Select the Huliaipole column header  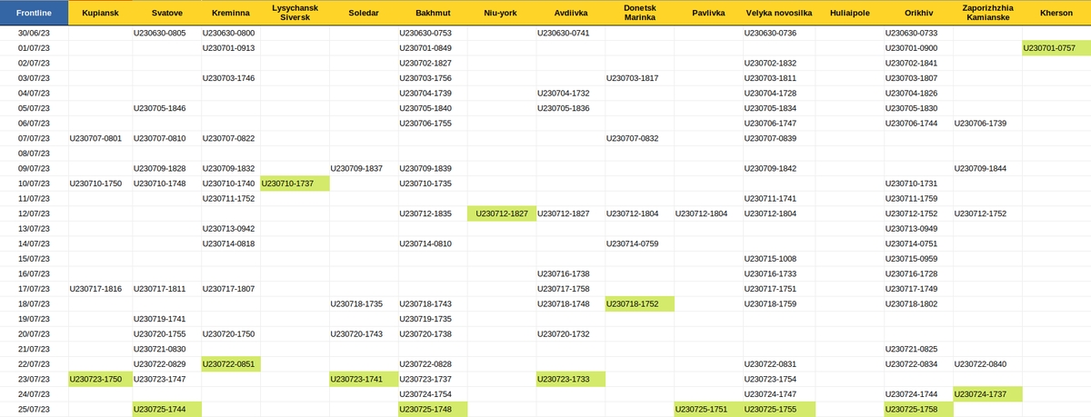pos(848,14)
